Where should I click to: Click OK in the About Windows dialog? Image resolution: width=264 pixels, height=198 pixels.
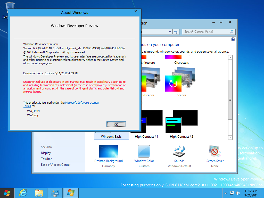pyautogui.click(x=116, y=125)
